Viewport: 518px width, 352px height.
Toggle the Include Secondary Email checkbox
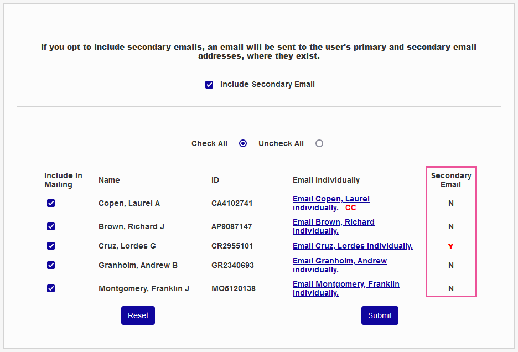209,85
